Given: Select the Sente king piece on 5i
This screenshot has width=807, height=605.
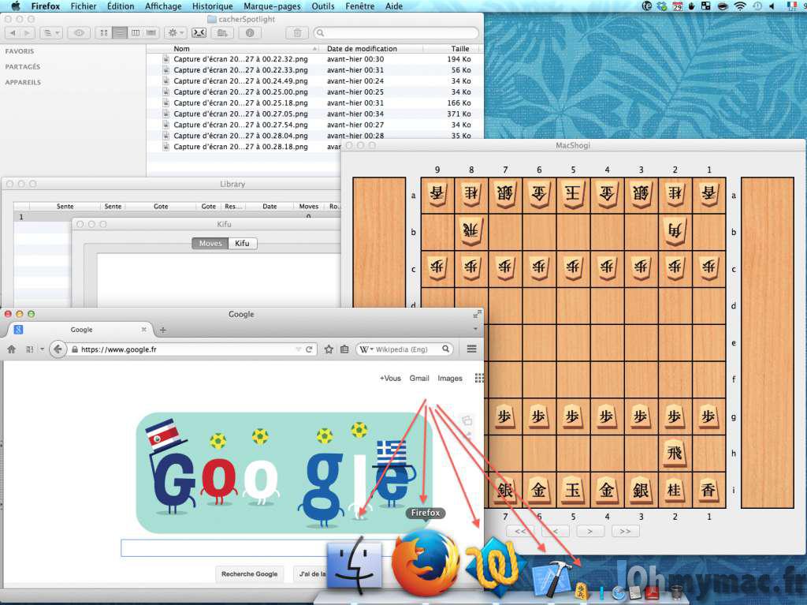Looking at the screenshot, I should click(x=572, y=490).
